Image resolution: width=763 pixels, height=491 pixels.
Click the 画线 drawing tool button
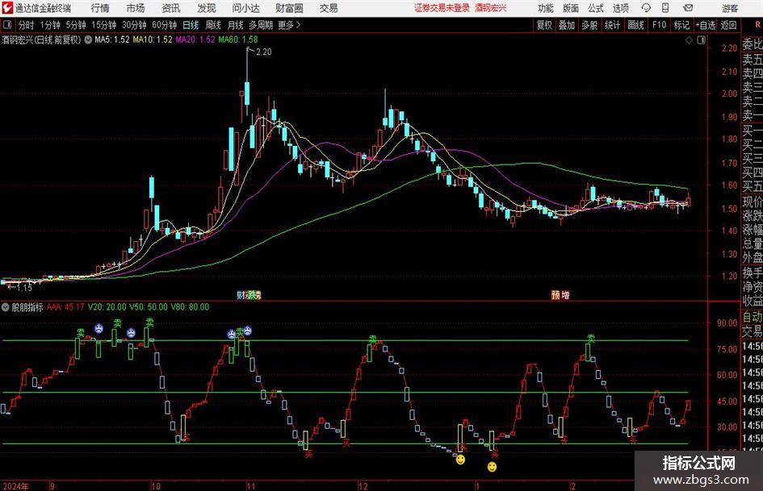[635, 25]
